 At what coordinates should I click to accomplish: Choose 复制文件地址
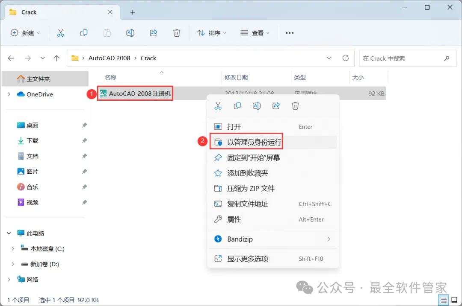tap(273, 204)
